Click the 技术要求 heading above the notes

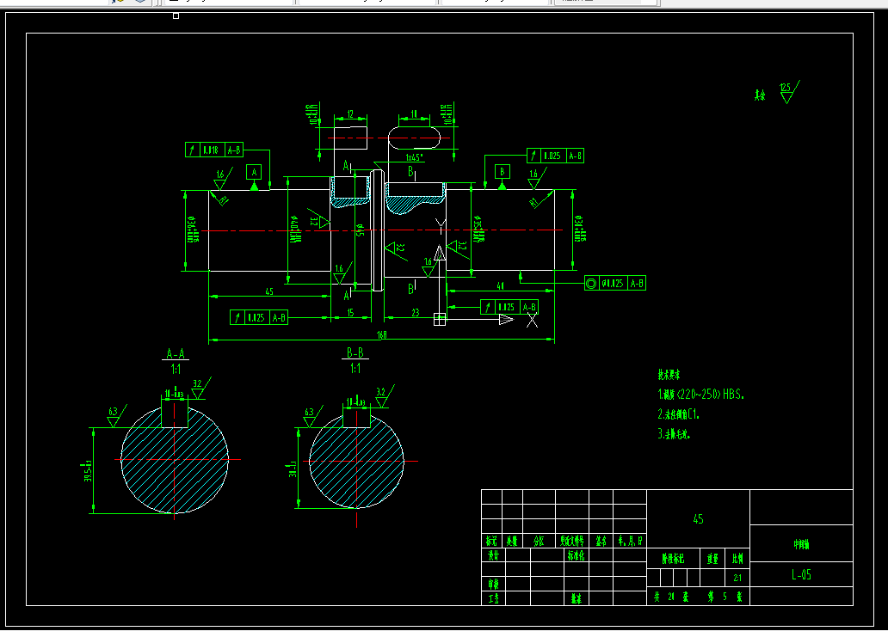[x=669, y=375]
